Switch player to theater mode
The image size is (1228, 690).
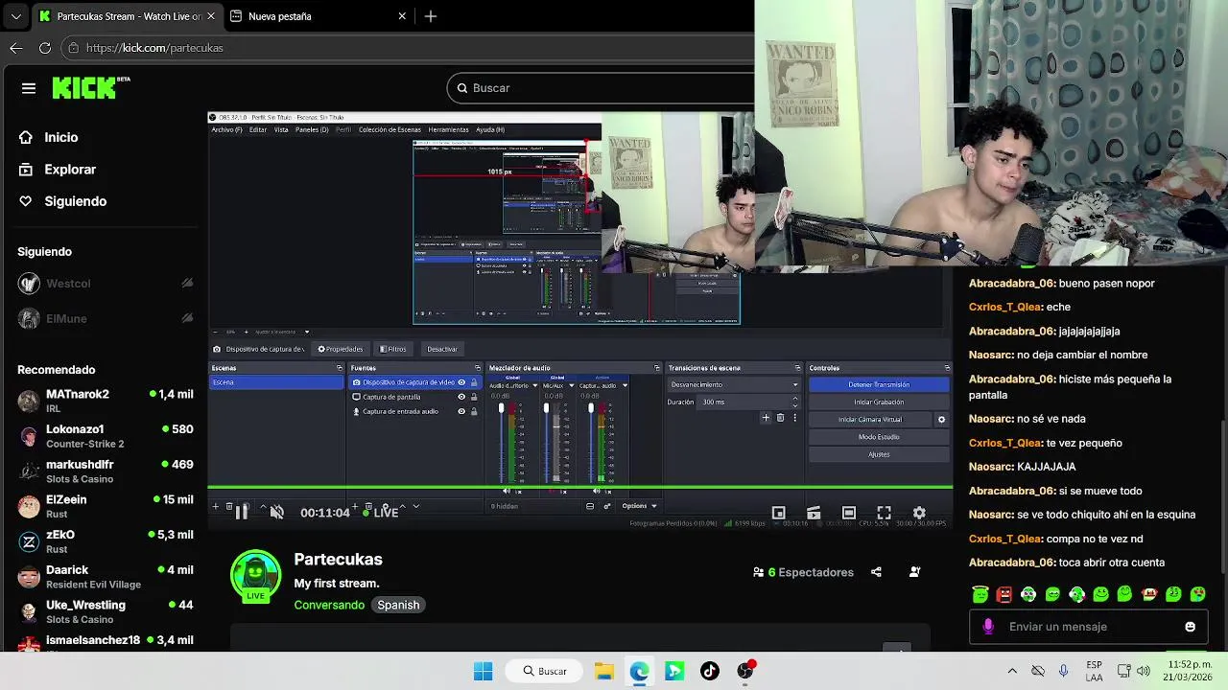pos(849,513)
